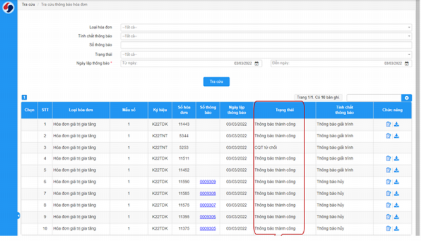Click the blue search icon beside the table filter box
The width and height of the screenshot is (421, 241).
406,98
